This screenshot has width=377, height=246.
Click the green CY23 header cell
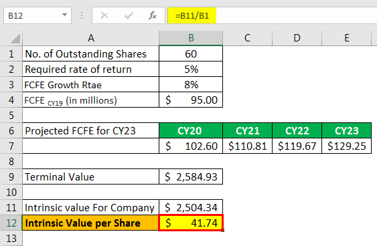[x=347, y=130]
